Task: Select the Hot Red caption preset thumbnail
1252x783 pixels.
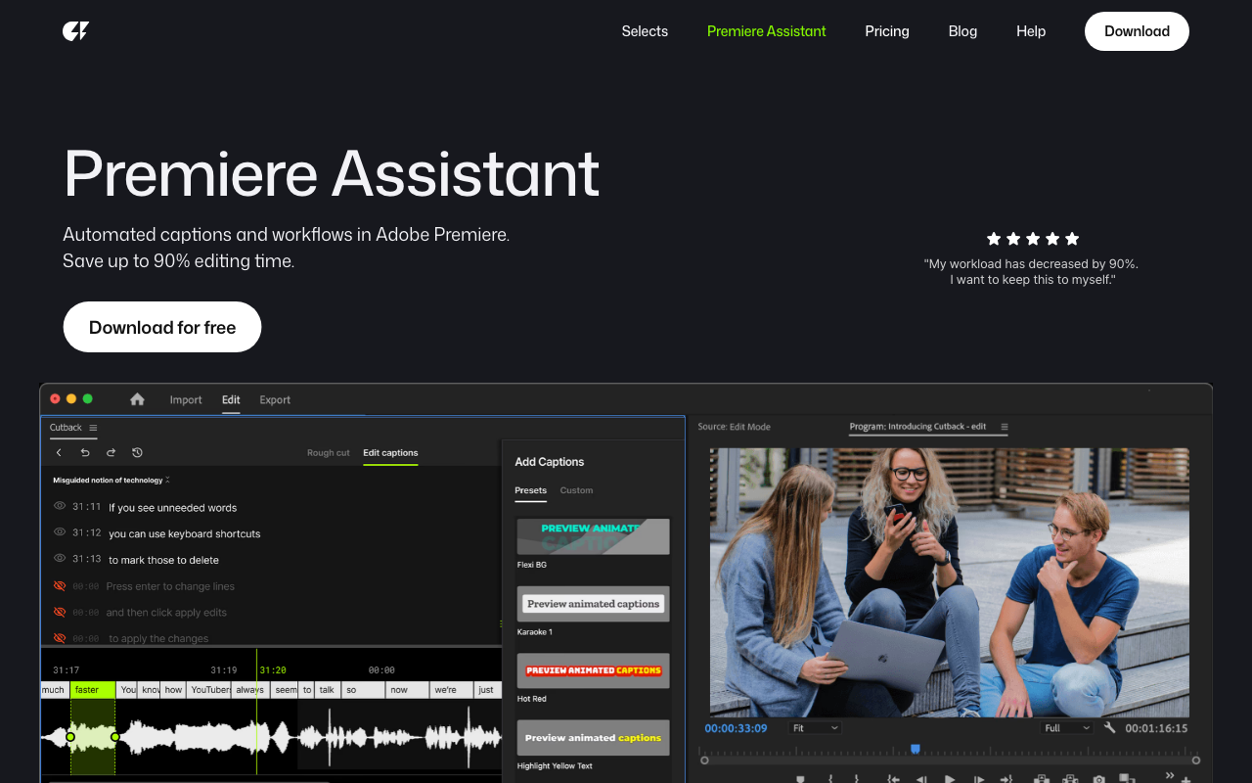Action: 593,670
